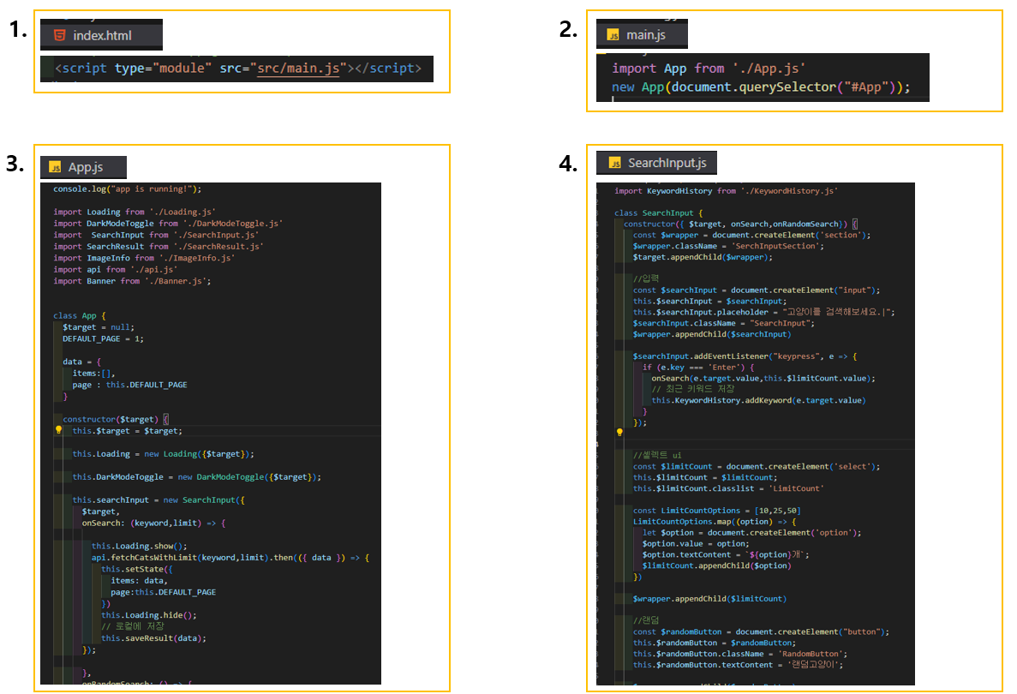Screen dimensions: 1017x694
Task: Click the "class SearchInput {" declaration line
Action: coord(658,213)
